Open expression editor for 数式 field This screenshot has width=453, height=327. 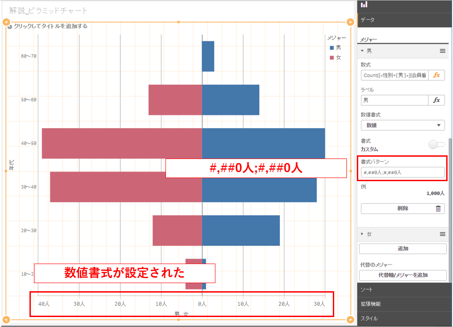(x=436, y=75)
